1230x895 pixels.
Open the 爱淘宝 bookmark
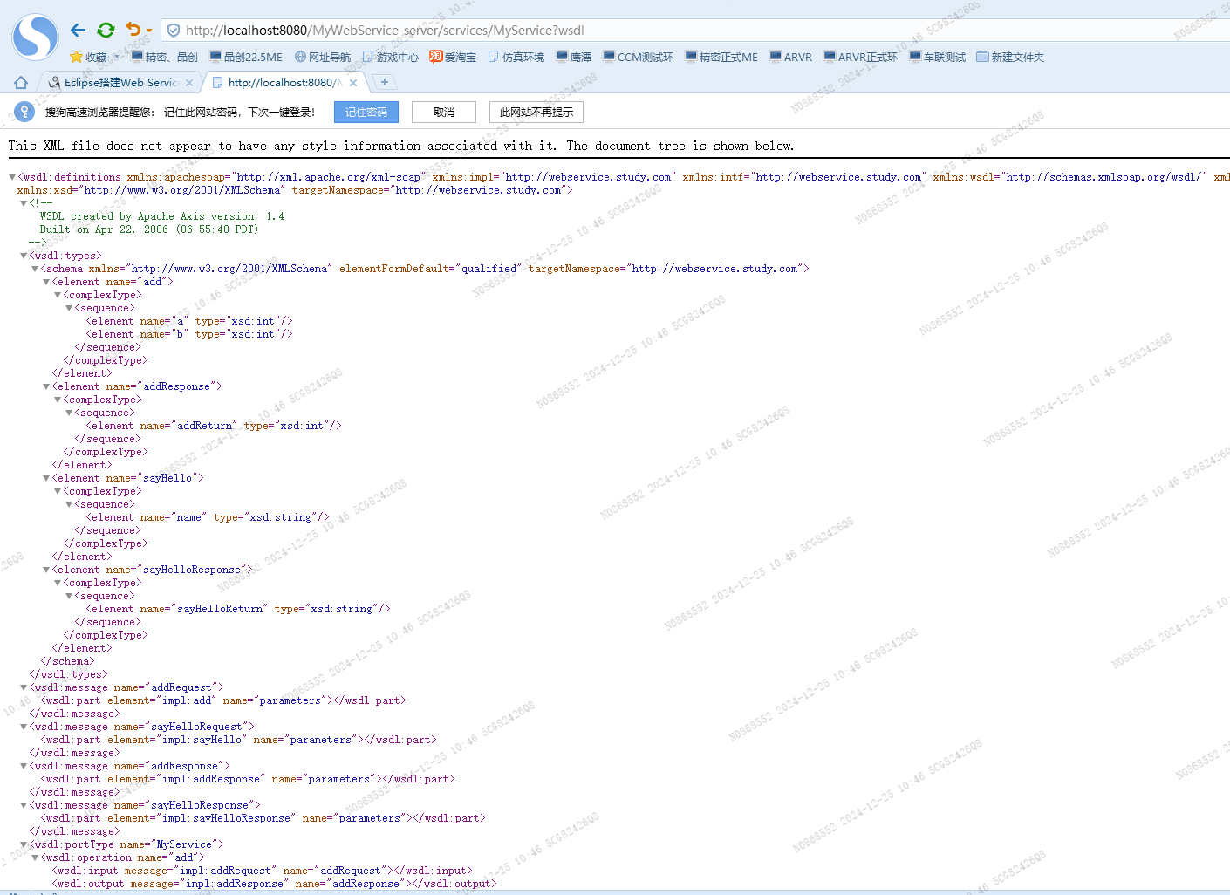[x=453, y=57]
